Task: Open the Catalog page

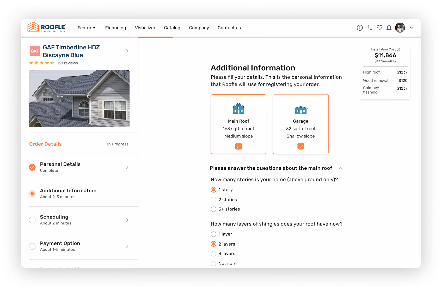Action: pos(172,28)
